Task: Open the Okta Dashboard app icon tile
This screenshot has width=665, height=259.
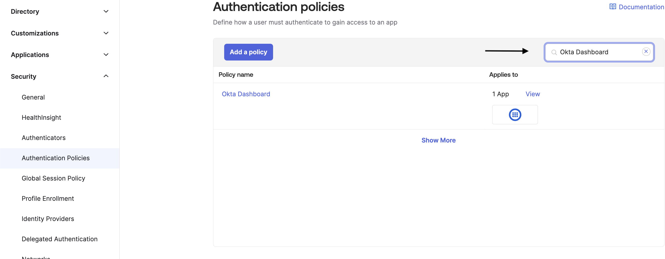Action: (x=515, y=114)
